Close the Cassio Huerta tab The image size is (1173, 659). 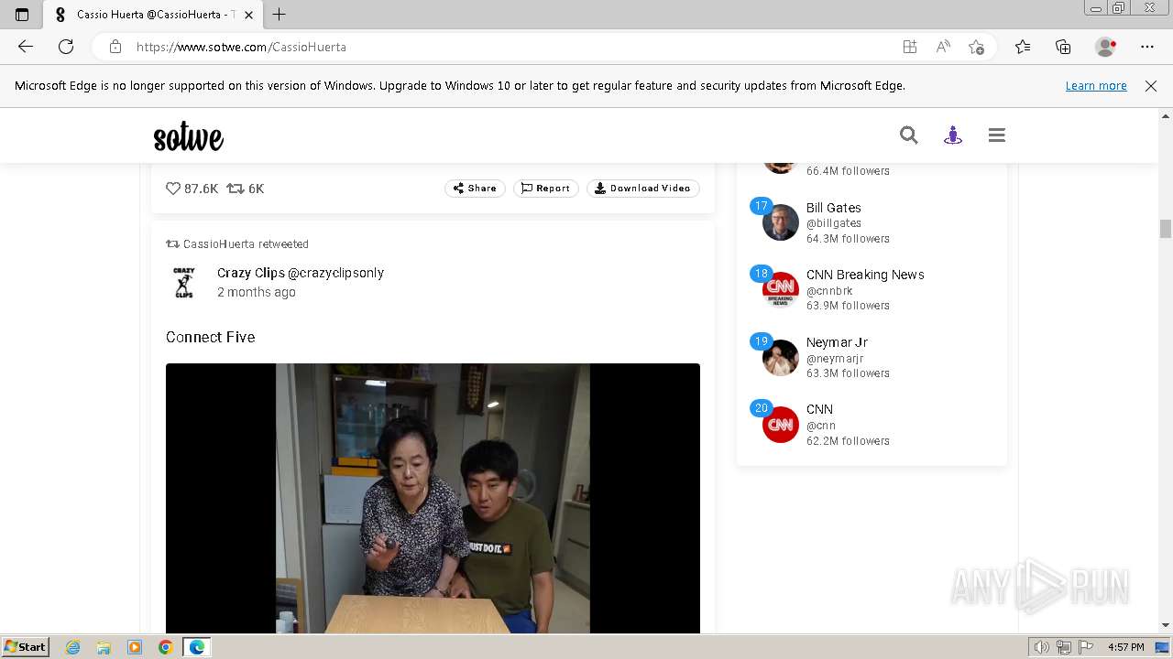point(248,15)
